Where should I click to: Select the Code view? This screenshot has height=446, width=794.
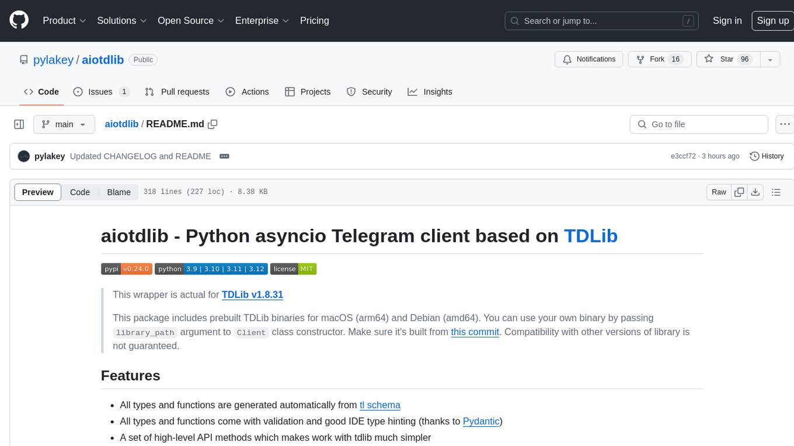point(80,192)
